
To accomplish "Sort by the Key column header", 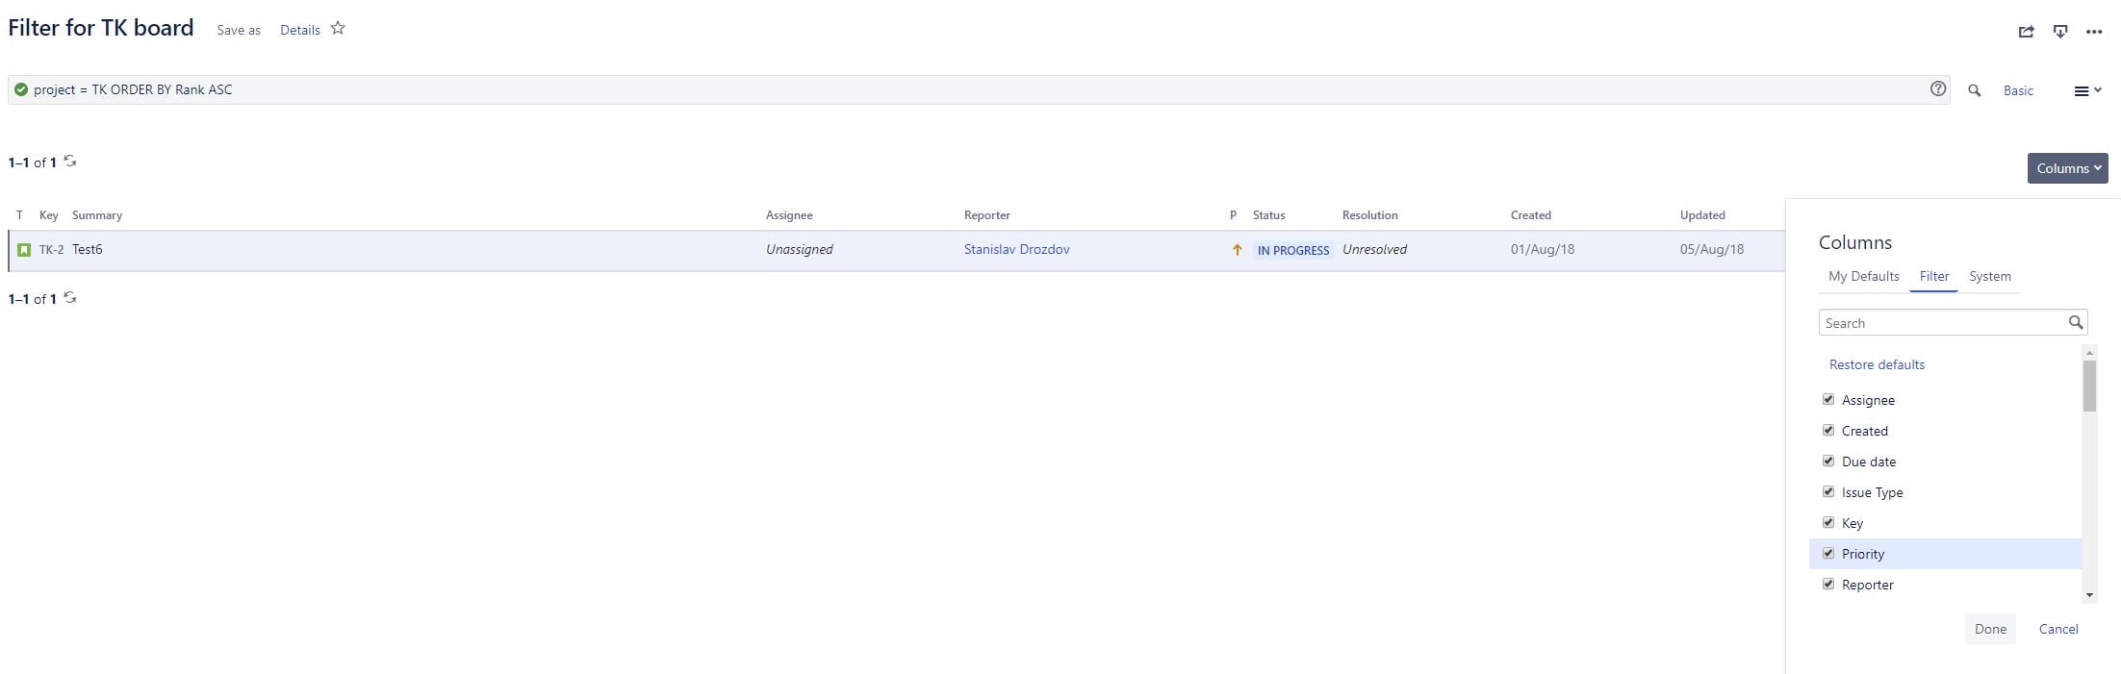I will point(49,215).
